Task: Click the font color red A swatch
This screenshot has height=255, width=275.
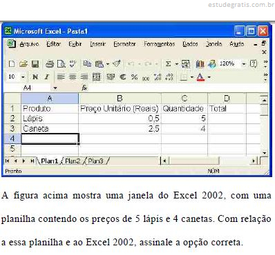Action: tap(200, 76)
